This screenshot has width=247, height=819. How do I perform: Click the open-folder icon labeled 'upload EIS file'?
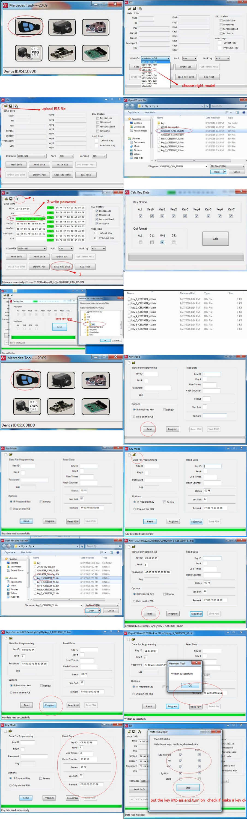point(6,106)
